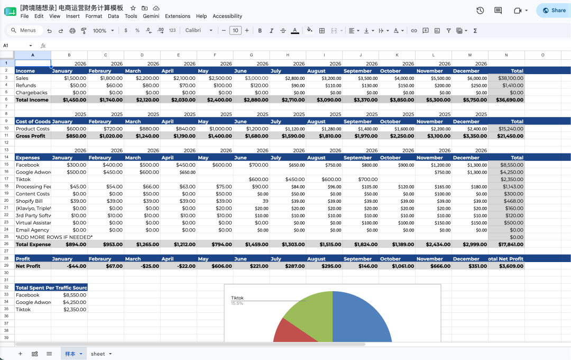Screen dimensions: 571x360
Task: Open the Functions sigma icon
Action: (x=475, y=31)
